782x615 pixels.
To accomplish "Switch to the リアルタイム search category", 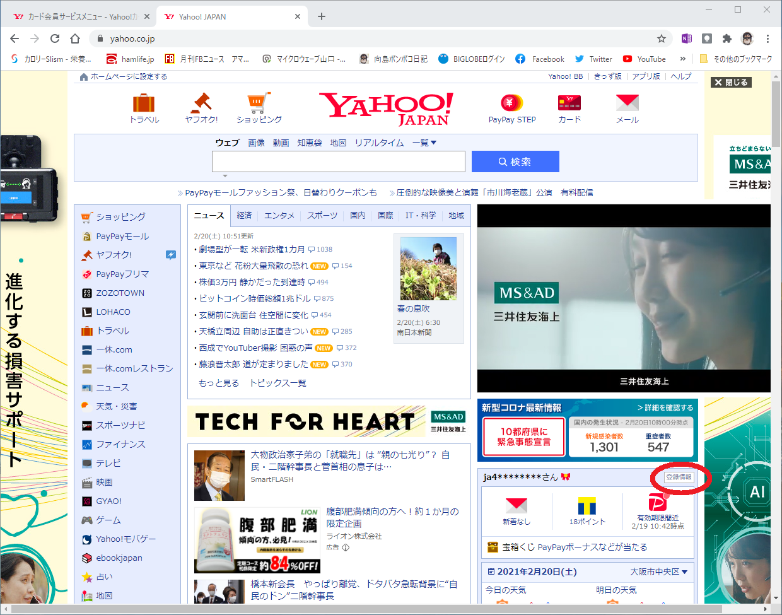I will pos(379,143).
